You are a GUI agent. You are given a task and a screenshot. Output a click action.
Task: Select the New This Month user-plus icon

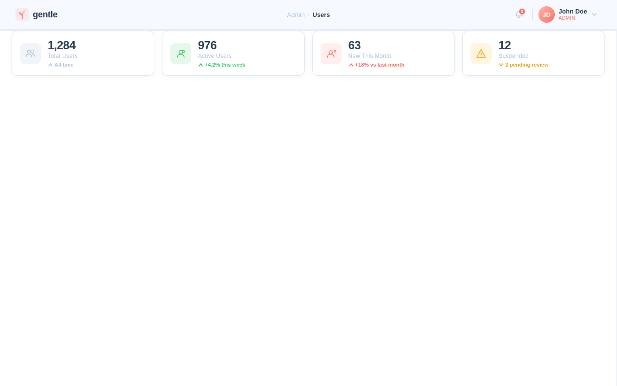click(x=331, y=53)
